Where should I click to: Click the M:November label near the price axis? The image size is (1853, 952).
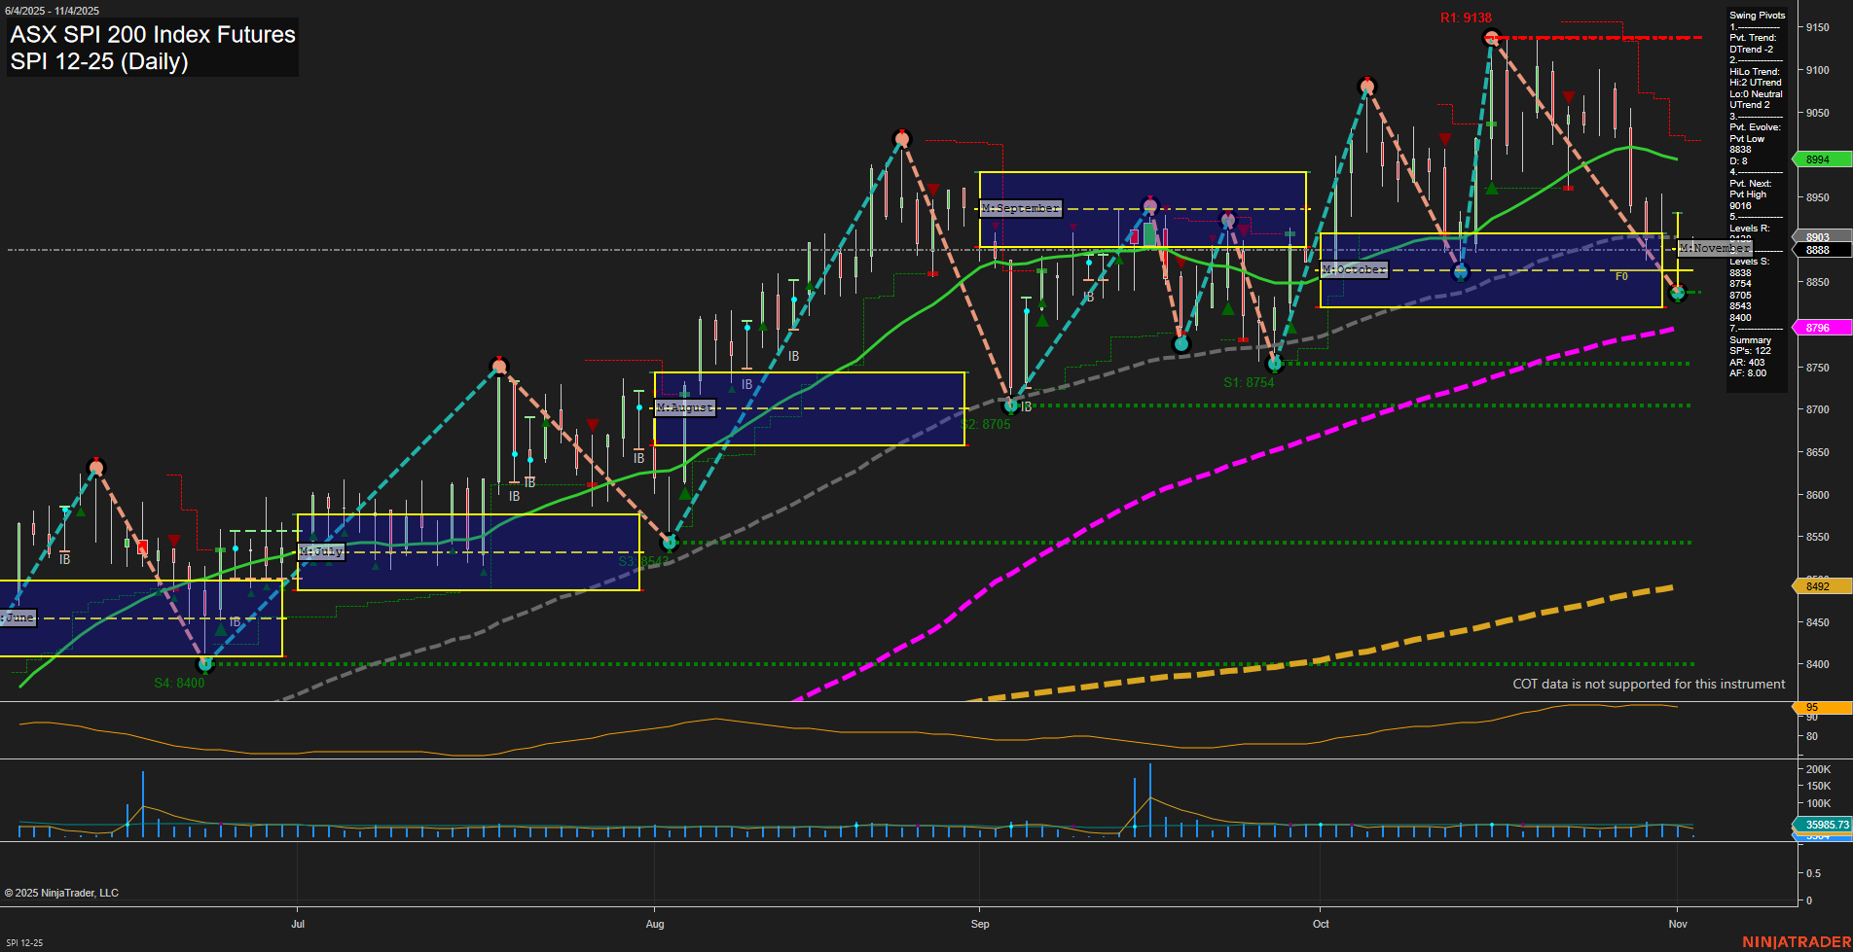[x=1716, y=248]
